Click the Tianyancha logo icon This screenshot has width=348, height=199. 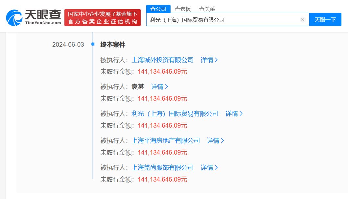[13, 15]
